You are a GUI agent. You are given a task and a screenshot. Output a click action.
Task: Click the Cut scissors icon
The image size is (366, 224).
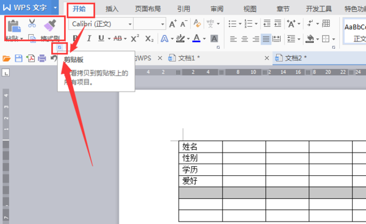(x=32, y=23)
